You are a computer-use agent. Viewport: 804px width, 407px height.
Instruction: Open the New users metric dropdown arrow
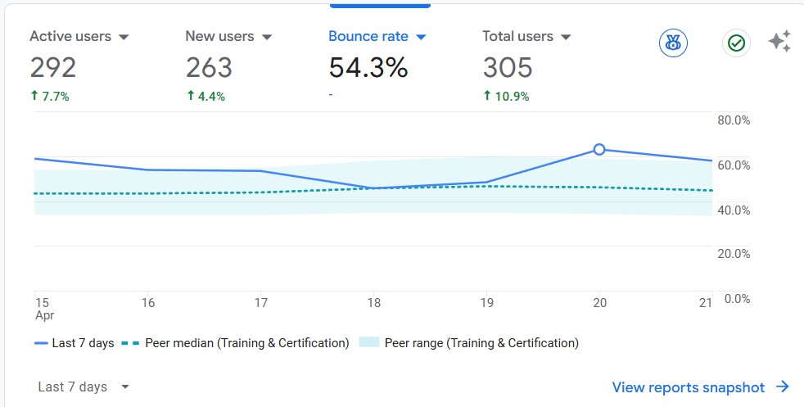(x=266, y=37)
